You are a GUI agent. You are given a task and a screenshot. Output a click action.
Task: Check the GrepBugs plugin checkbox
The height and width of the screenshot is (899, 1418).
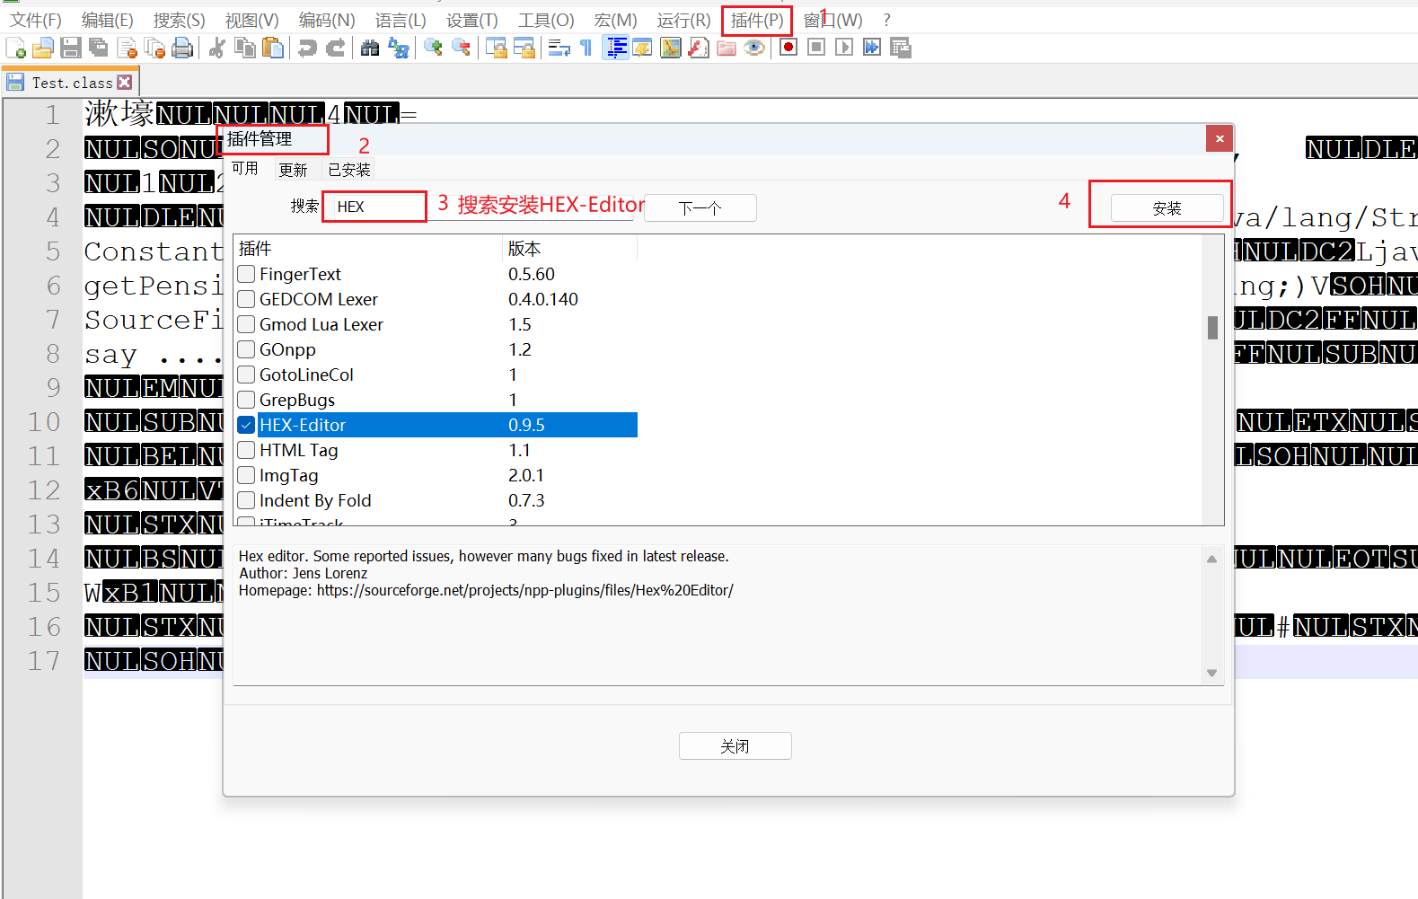(246, 400)
